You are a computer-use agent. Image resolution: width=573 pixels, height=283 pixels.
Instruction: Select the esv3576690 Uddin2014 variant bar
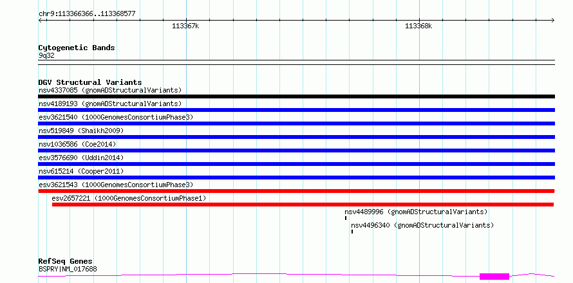[296, 164]
